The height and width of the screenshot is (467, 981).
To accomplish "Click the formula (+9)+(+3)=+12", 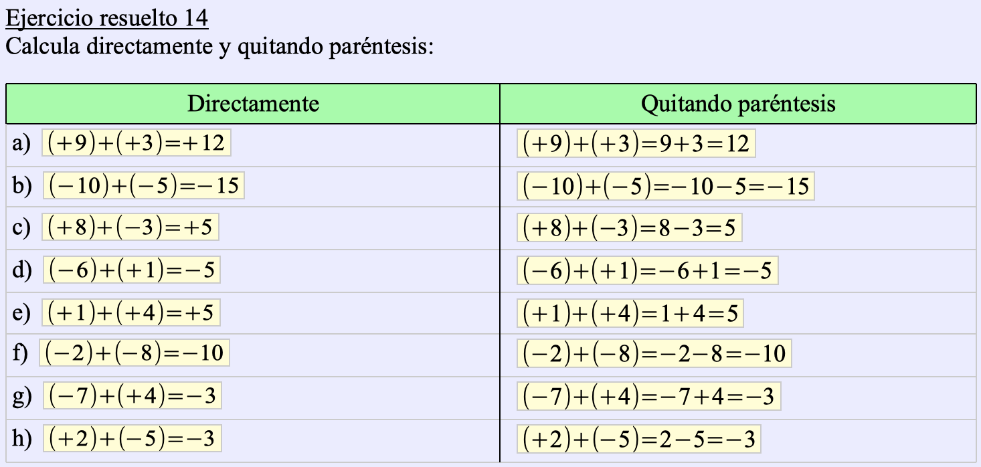I will point(137,143).
